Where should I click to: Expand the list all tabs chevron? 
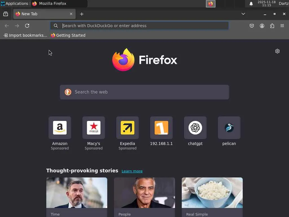point(243,14)
